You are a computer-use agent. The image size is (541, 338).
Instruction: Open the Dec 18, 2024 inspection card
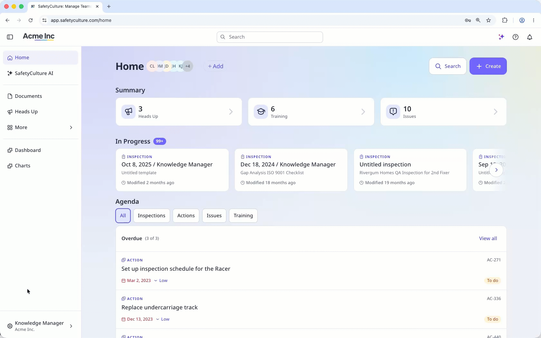click(x=291, y=170)
